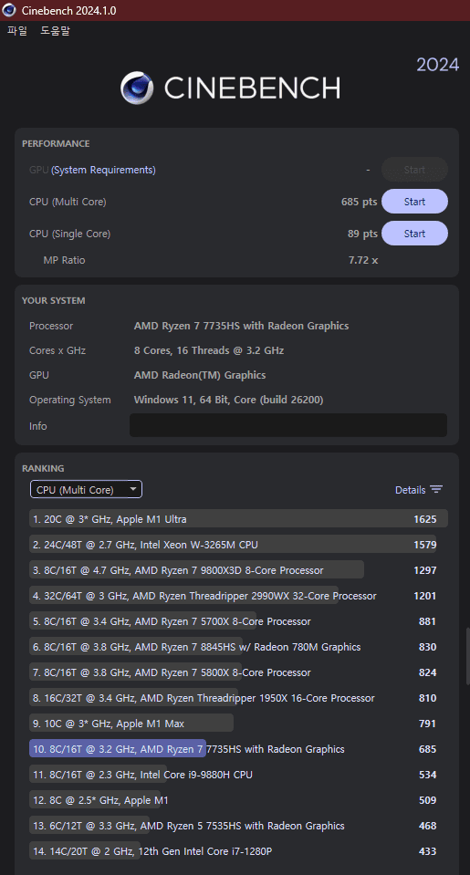Screen dimensions: 470x875
Task: Select the highlighted Ryzen 7 7735HS ranking row
Action: pos(238,749)
